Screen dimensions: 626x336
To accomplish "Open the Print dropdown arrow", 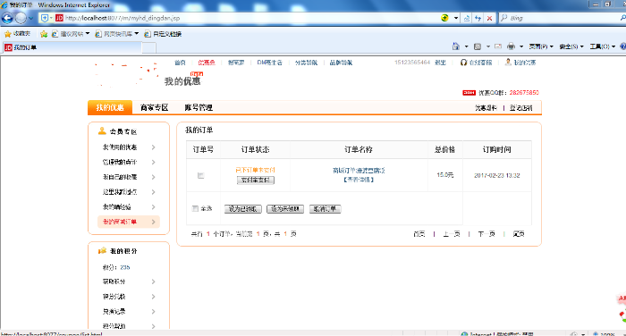I will (521, 46).
